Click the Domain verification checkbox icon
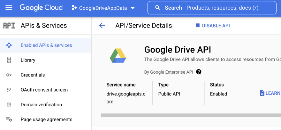This screenshot has height=130, width=281. [x=9, y=105]
